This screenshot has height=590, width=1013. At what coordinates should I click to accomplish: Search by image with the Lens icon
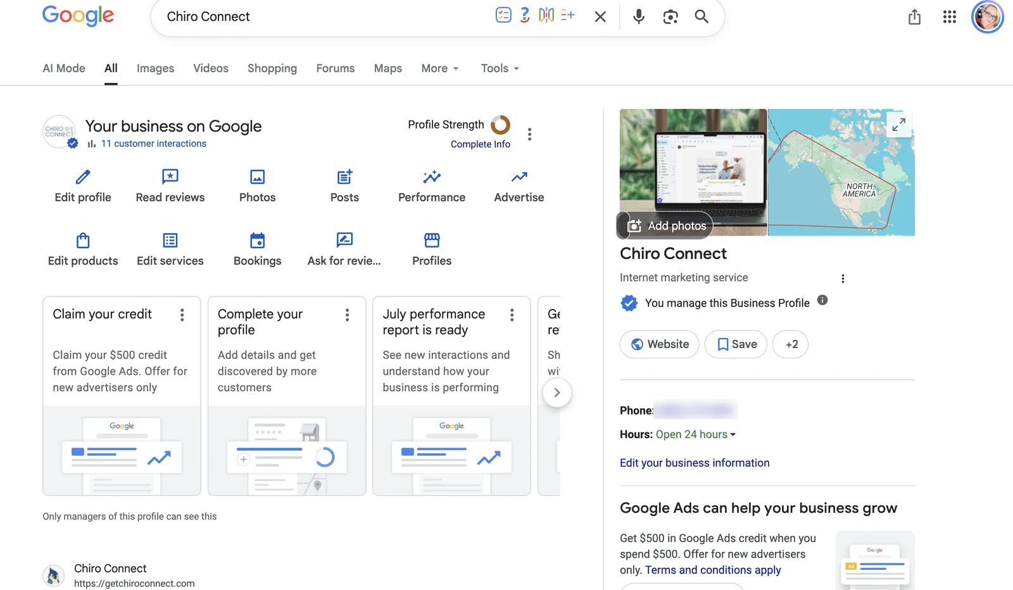coord(670,16)
